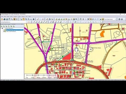126x94 pixels.
Task: Click the SAPTCO Bus Station map label
Action: pyautogui.click(x=96, y=48)
